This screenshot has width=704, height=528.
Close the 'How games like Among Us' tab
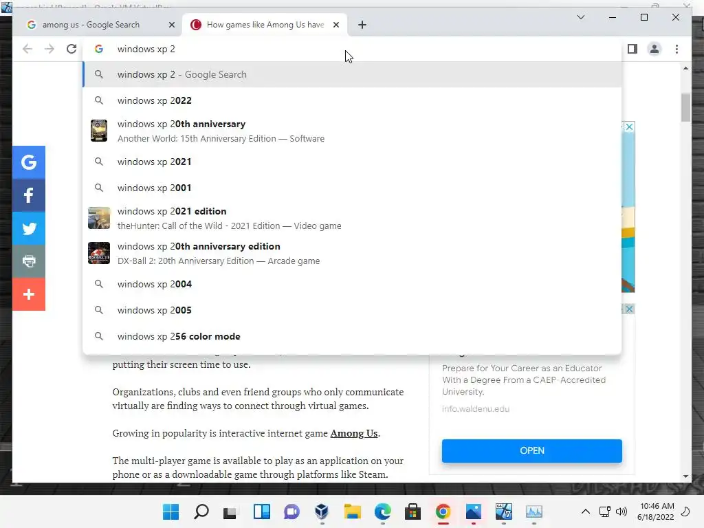(x=335, y=25)
